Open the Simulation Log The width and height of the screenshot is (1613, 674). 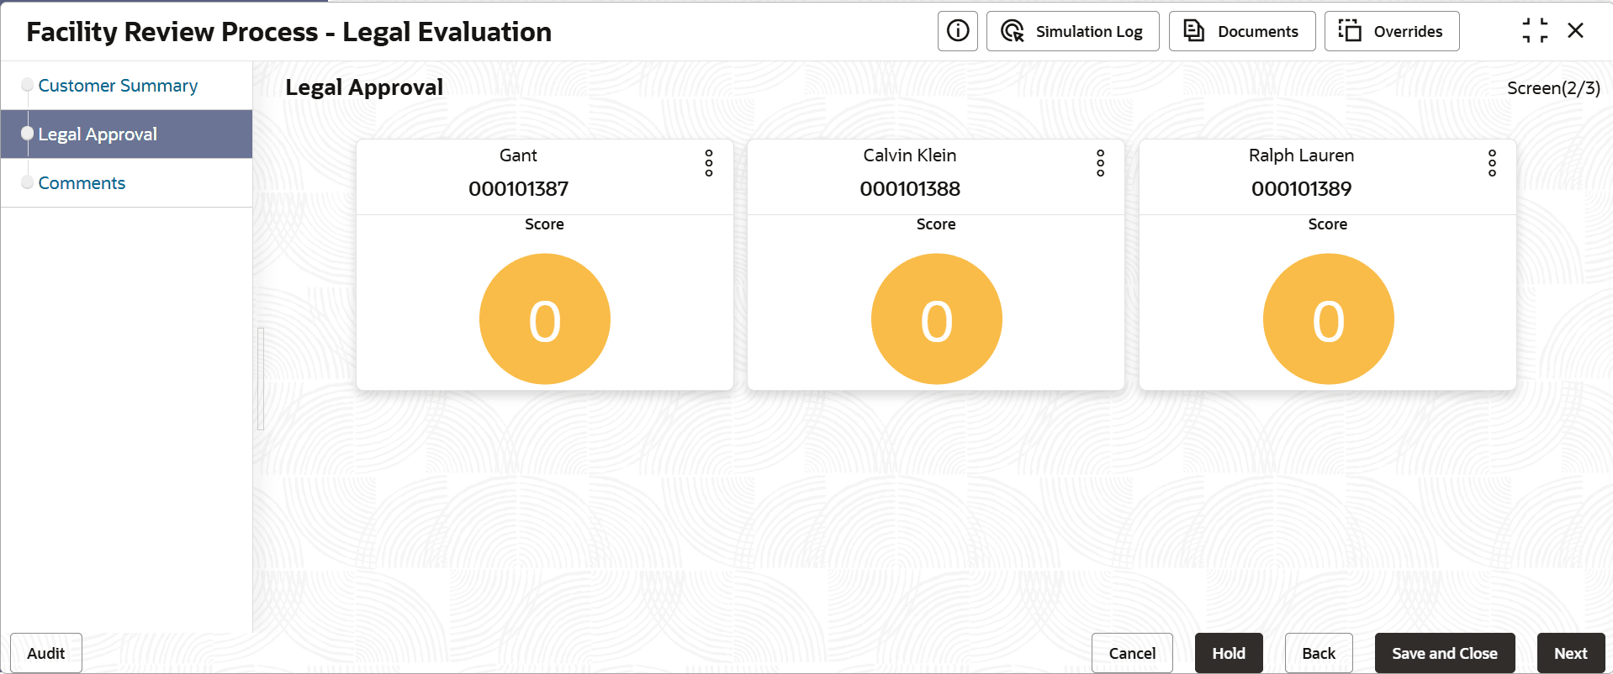click(1072, 31)
